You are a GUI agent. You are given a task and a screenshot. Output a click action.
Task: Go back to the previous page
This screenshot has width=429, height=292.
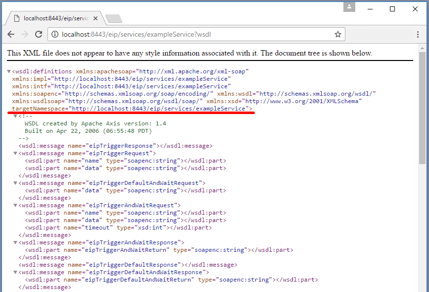pyautogui.click(x=11, y=34)
